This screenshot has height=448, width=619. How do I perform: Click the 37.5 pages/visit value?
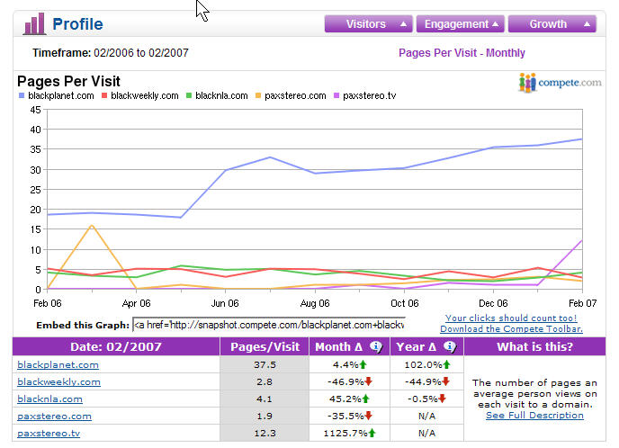click(265, 364)
